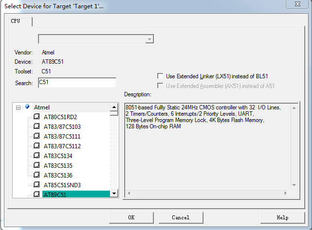This screenshot has width=312, height=230.
Task: Click device list scroll down arrow
Action: pyautogui.click(x=114, y=193)
